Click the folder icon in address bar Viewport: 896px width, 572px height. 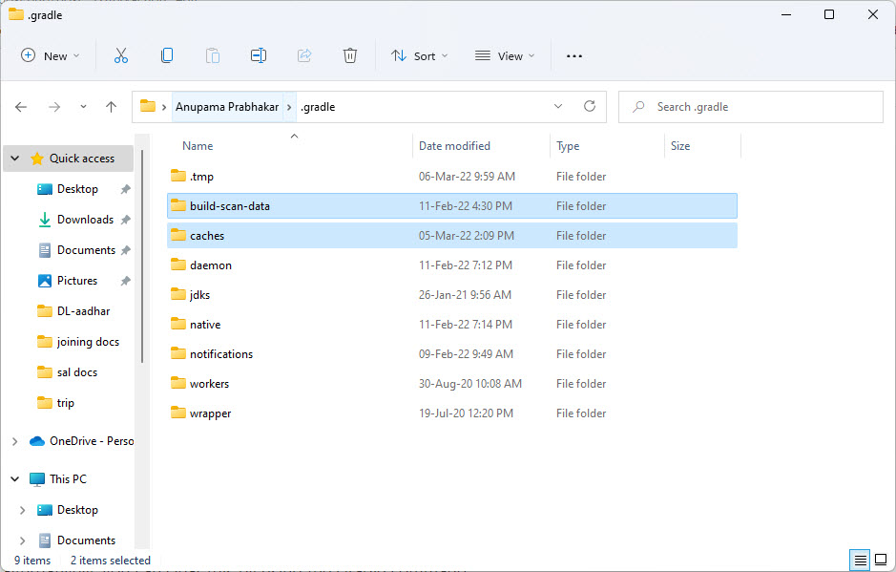(x=148, y=106)
